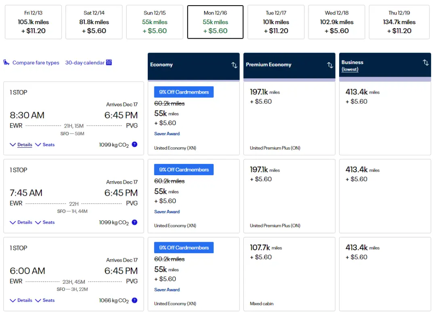Sort by Premium Economy column arrows

[x=330, y=65]
